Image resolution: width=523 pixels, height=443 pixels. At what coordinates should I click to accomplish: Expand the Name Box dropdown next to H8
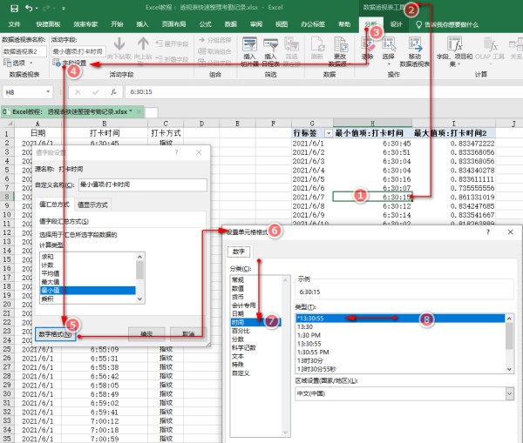48,91
